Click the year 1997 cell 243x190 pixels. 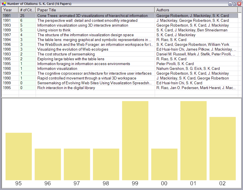click(10, 35)
